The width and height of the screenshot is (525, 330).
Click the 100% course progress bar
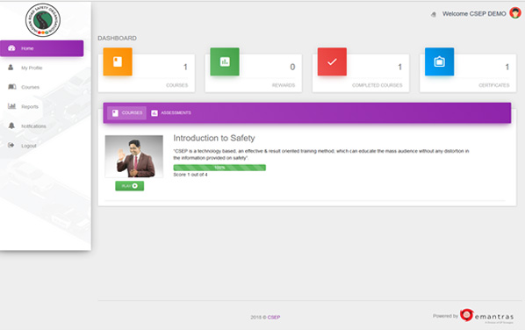pyautogui.click(x=219, y=168)
